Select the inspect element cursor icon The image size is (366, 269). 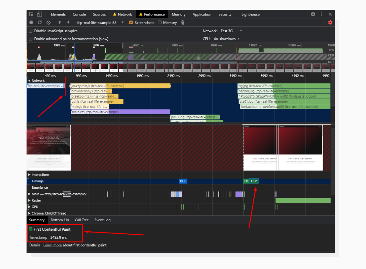[31, 14]
